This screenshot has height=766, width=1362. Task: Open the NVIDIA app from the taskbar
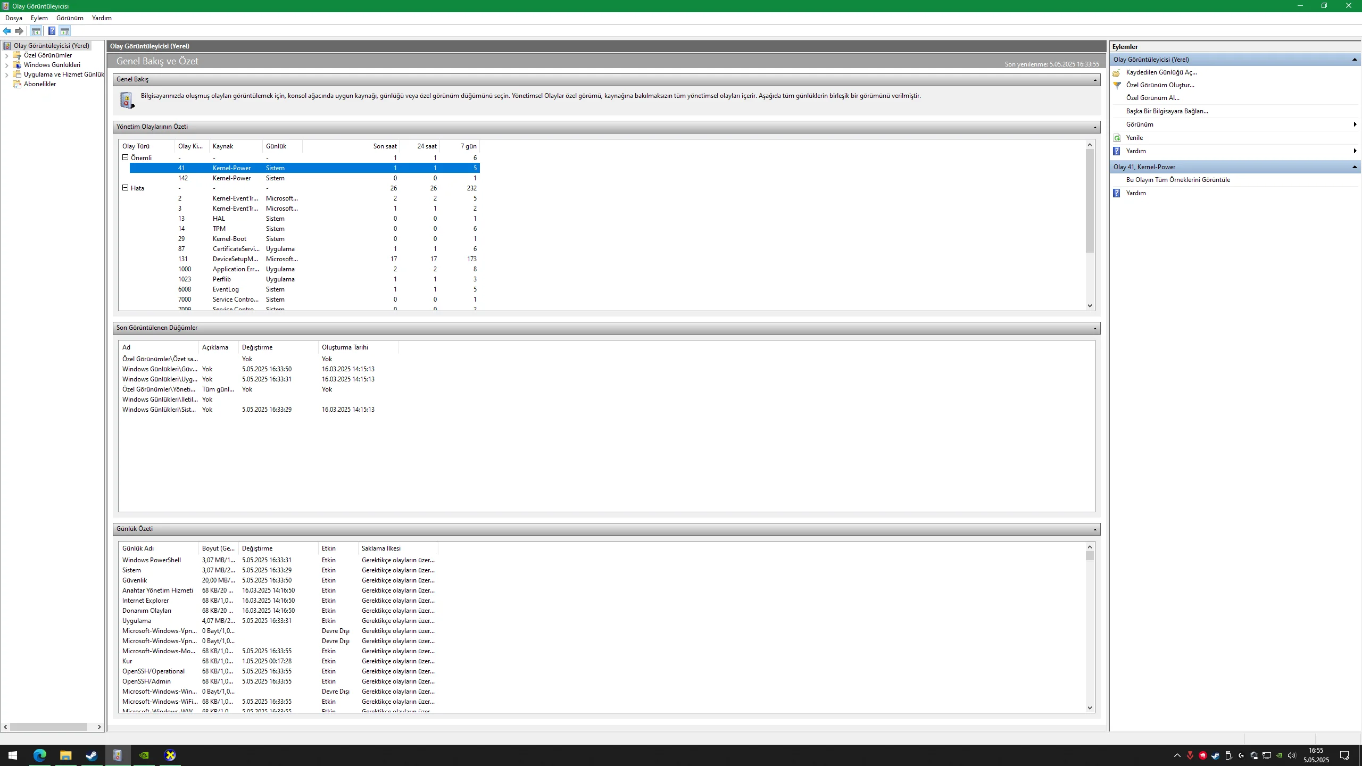(144, 755)
